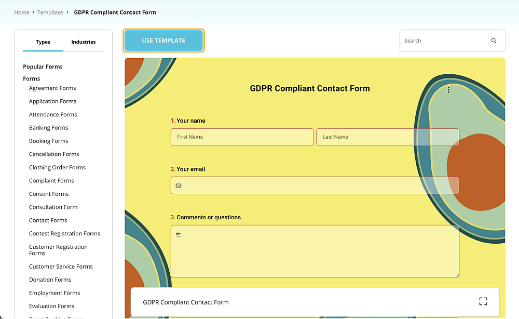Select Customer Registration Forms
519x319 pixels.
click(58, 250)
